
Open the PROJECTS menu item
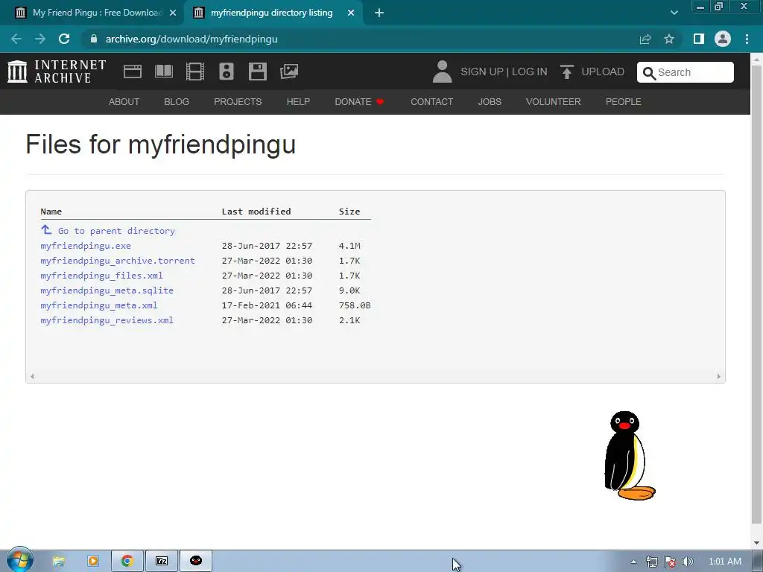238,101
